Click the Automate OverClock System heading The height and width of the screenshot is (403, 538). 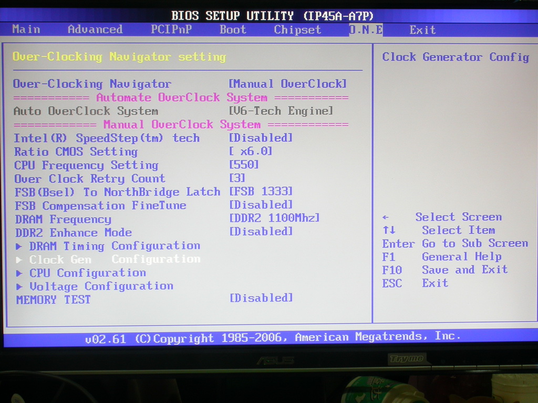(181, 97)
